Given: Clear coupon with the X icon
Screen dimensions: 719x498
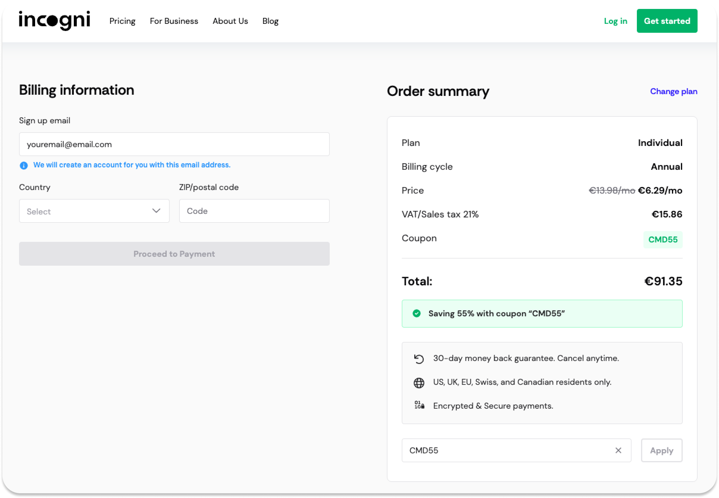Looking at the screenshot, I should coord(618,450).
